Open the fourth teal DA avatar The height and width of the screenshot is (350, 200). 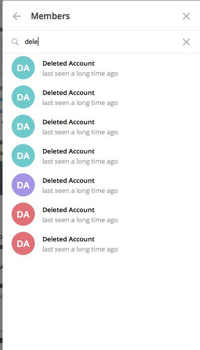click(23, 156)
